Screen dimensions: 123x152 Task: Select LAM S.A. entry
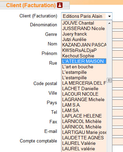[84, 105]
